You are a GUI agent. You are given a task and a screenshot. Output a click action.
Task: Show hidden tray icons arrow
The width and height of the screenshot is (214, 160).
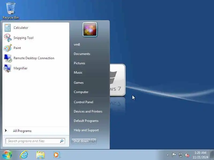[x=168, y=155]
